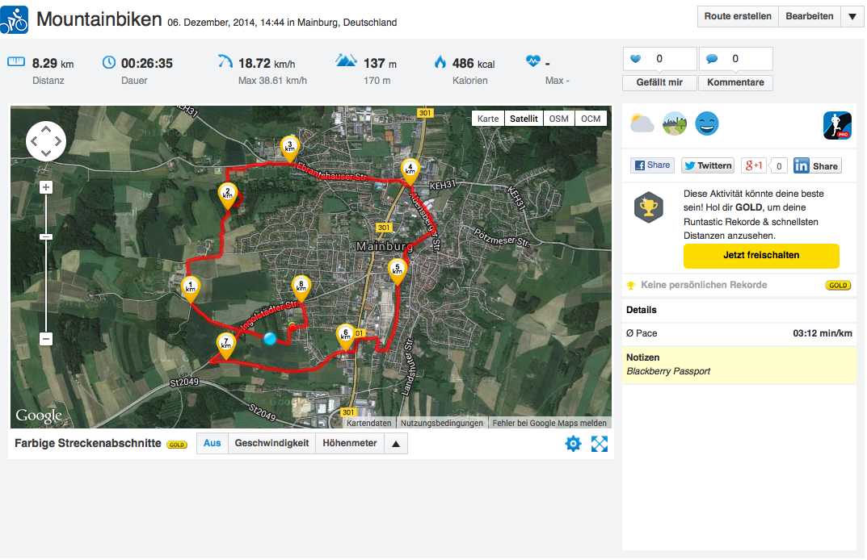Screen dimensions: 867x560
Task: Click the mountain biking activity icon
Action: (x=13, y=20)
